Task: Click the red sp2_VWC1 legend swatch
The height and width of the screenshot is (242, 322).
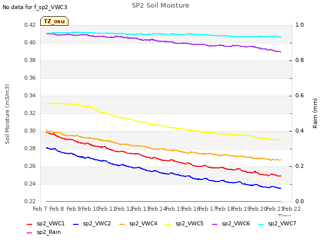Action: pyautogui.click(x=30, y=224)
